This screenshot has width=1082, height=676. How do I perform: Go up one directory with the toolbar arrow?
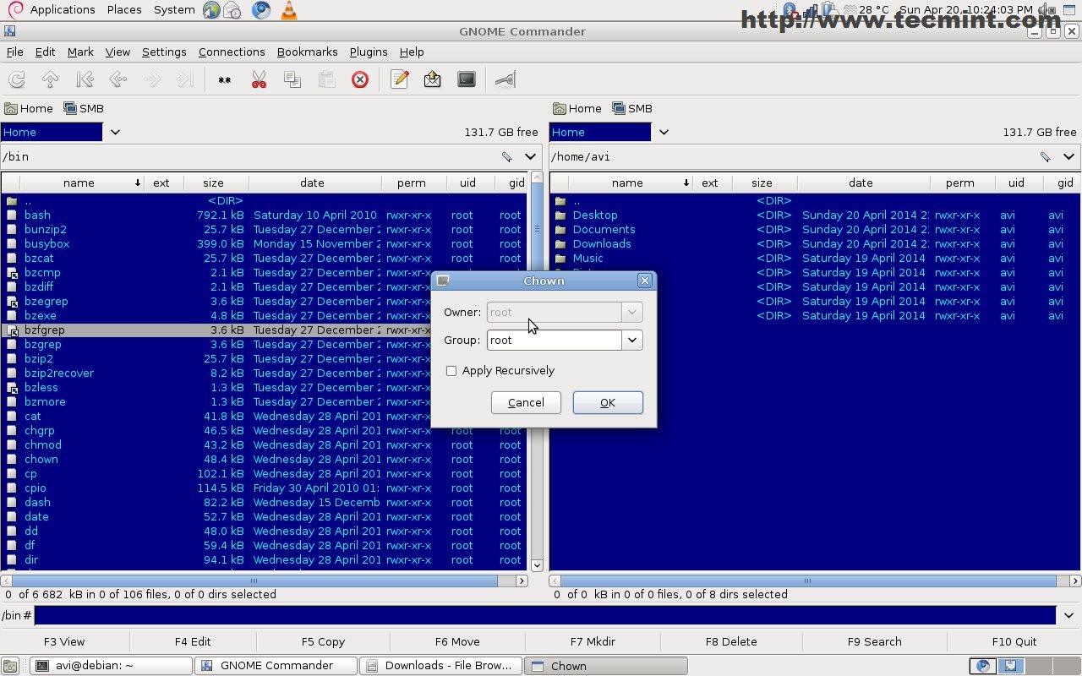[x=50, y=79]
